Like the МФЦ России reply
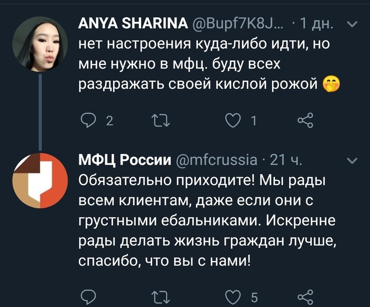This screenshot has height=307, width=370. 233,298
